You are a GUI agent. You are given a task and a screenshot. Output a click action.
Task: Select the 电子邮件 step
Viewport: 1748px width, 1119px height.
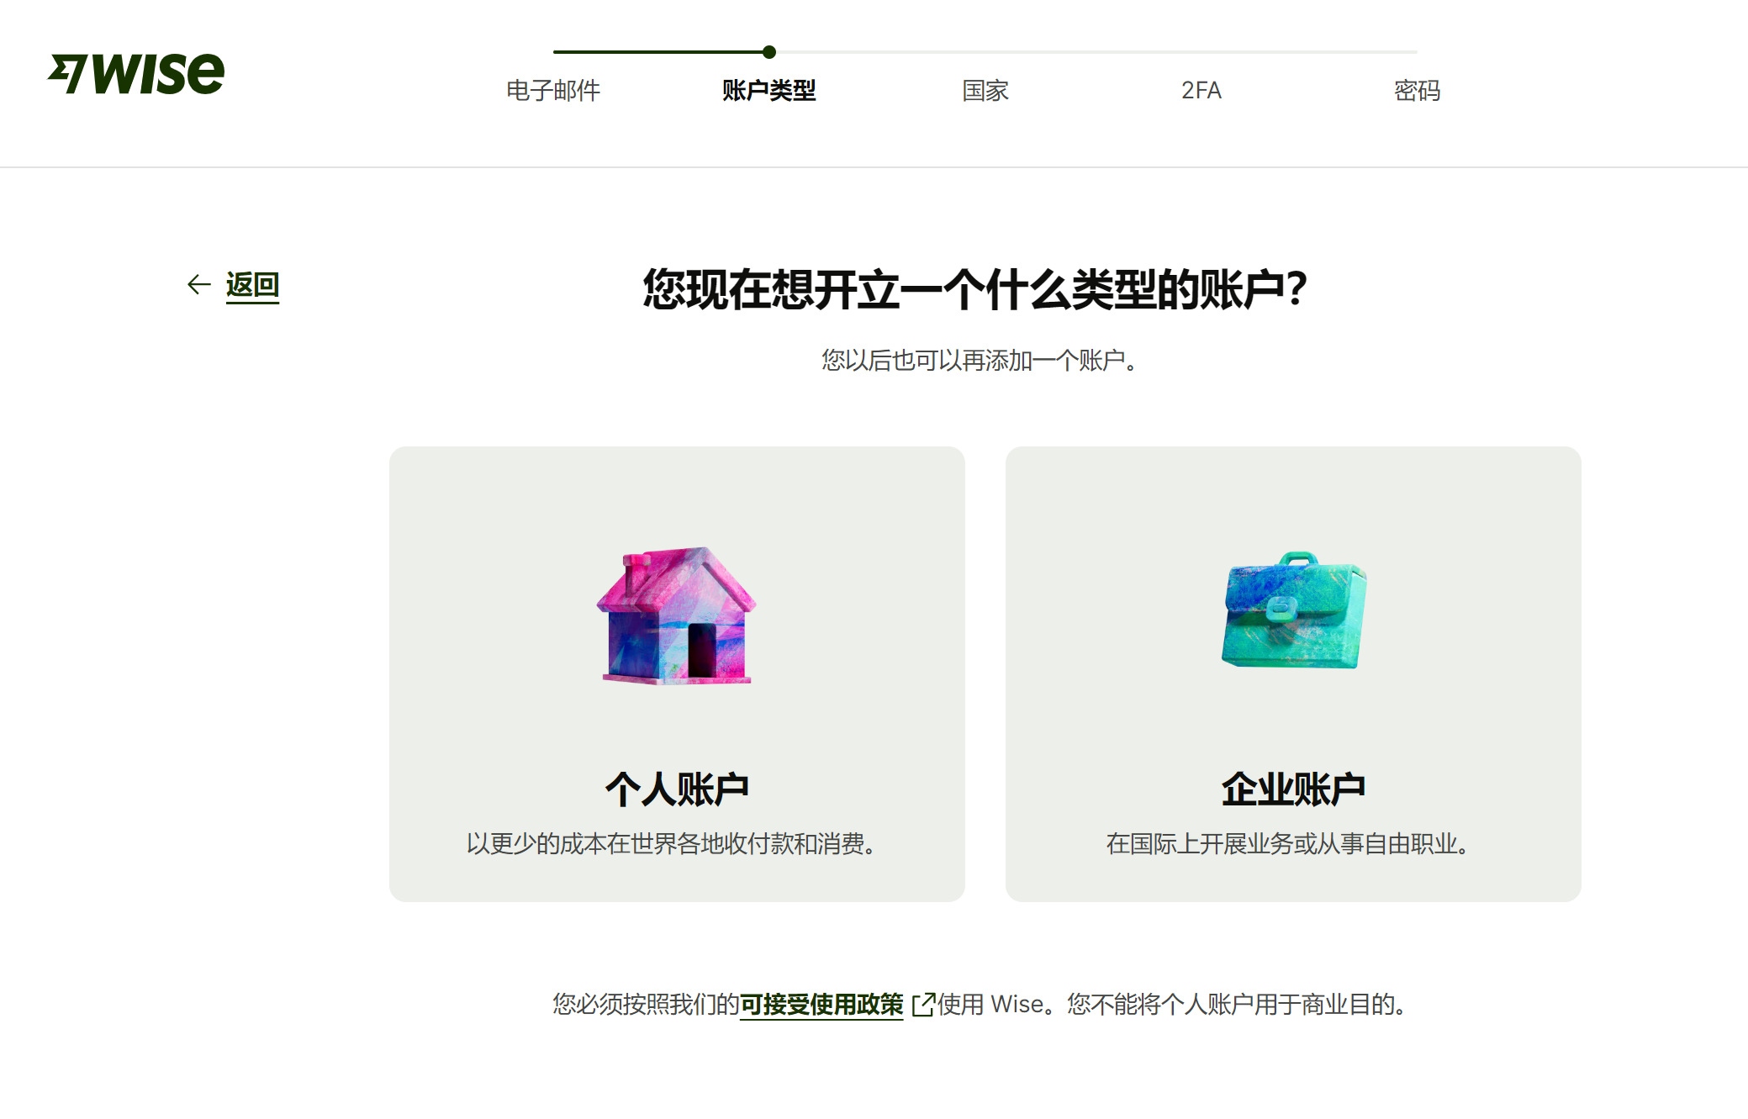pos(553,90)
